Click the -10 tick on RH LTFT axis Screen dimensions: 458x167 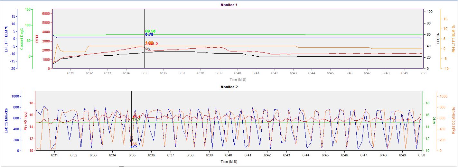click(445, 69)
